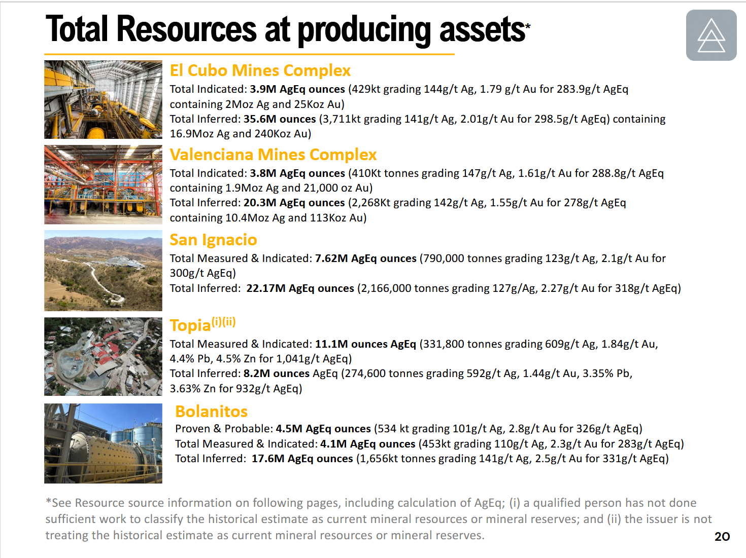746x558 pixels.
Task: Click "7.62M AgEq ounces" in San Ignacio
Action: (x=366, y=258)
